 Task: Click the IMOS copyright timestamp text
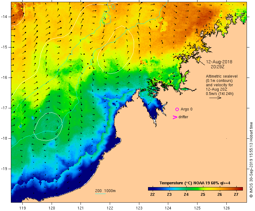[x=251, y=160]
